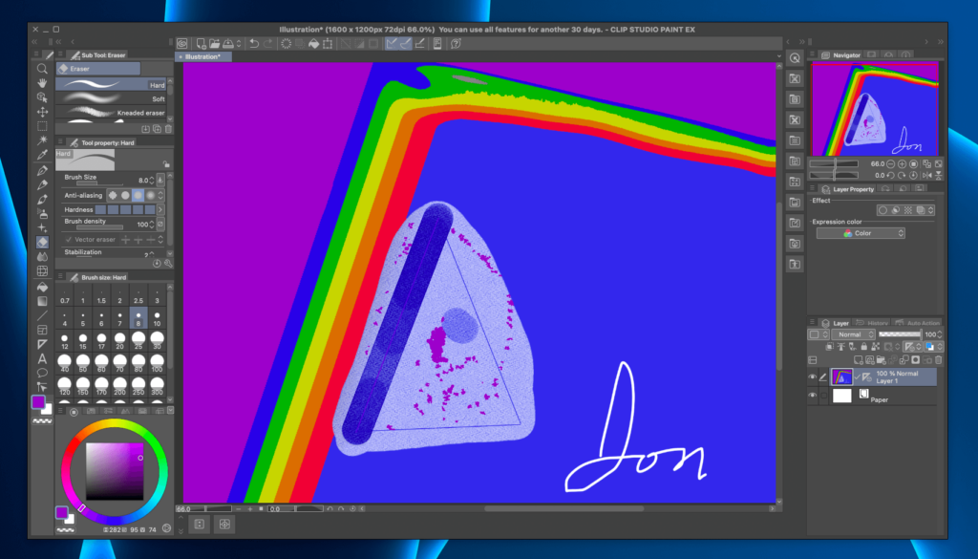
Task: Delete the selected sub tool with trash icon
Action: pos(168,129)
